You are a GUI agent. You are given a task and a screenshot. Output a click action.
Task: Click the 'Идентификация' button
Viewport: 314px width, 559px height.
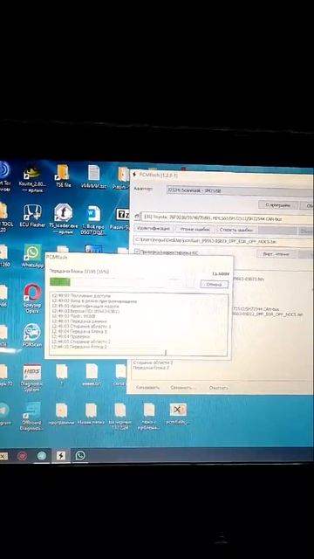[154, 229]
